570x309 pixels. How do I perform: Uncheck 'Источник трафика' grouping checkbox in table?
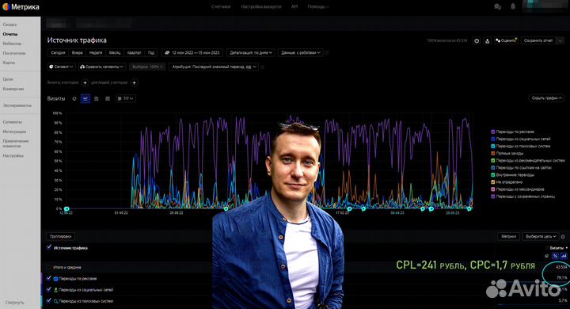tap(49, 247)
